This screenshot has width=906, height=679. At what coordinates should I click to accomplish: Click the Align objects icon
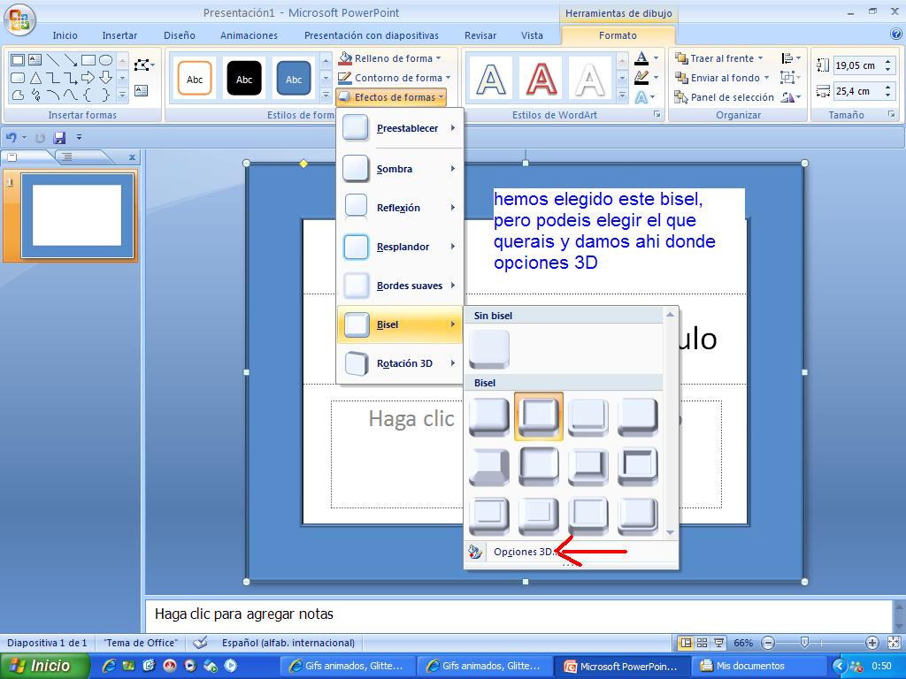click(787, 58)
